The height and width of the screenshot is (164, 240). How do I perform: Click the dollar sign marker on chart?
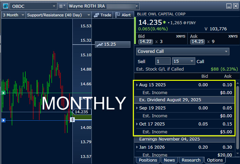(72, 119)
